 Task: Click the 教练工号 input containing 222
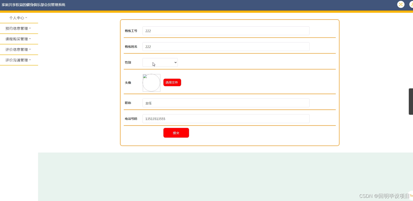(226, 31)
